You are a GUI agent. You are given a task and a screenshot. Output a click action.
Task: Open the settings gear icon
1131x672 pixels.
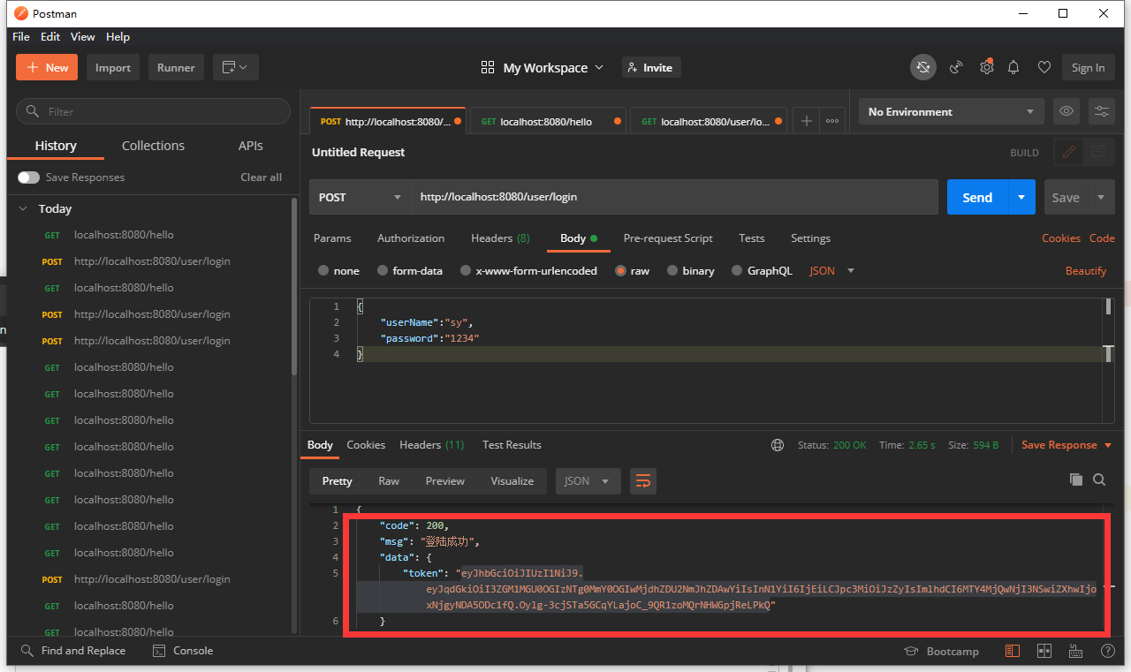[986, 67]
